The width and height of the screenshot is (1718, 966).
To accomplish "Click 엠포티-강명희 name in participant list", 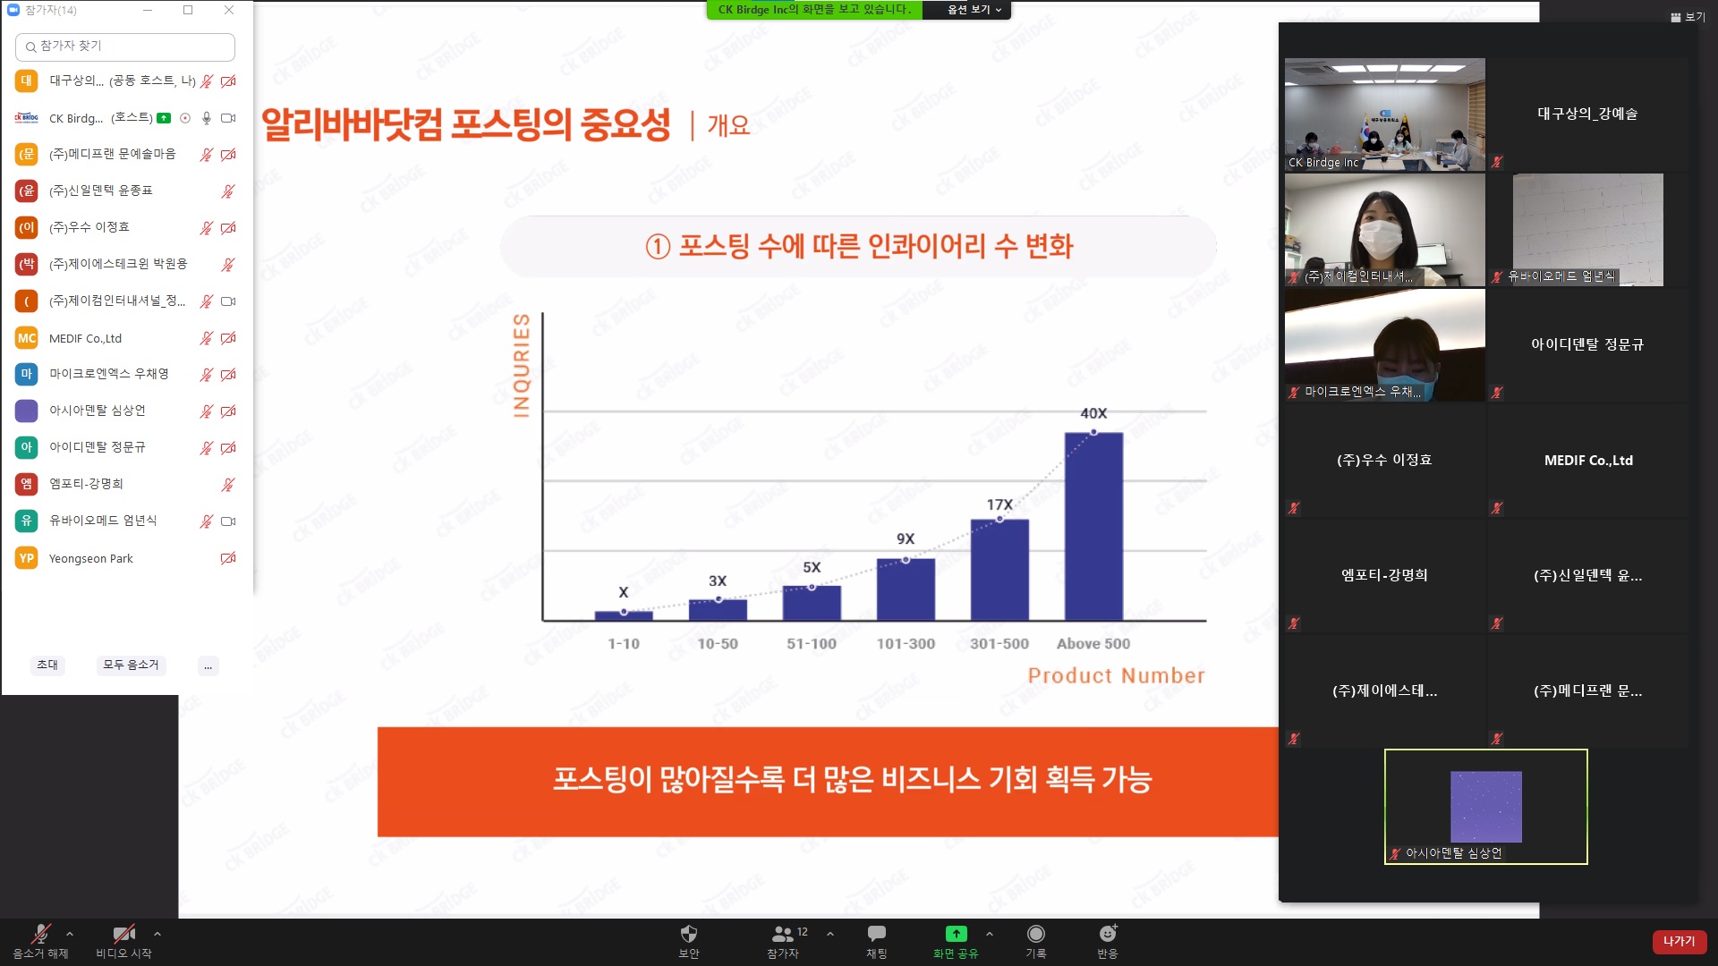I will click(86, 485).
